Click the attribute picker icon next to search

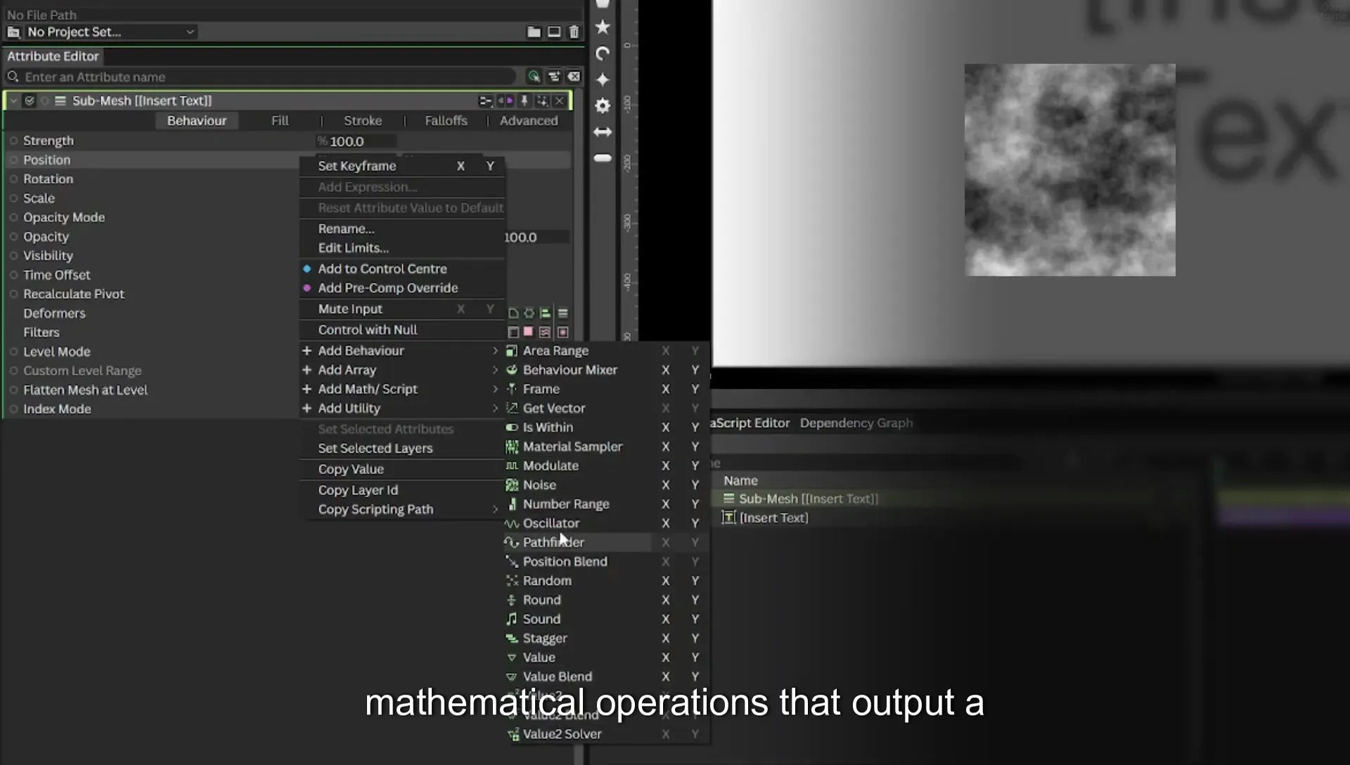pos(534,77)
